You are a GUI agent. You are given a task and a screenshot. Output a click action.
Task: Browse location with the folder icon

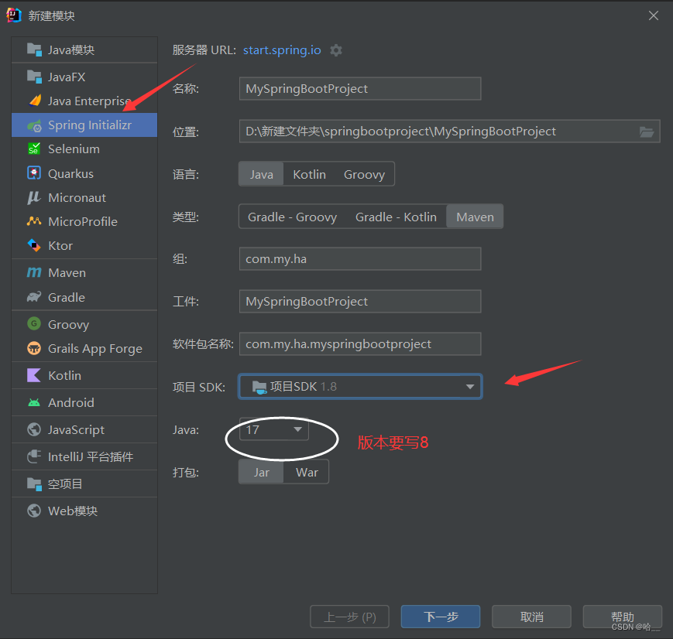[647, 132]
